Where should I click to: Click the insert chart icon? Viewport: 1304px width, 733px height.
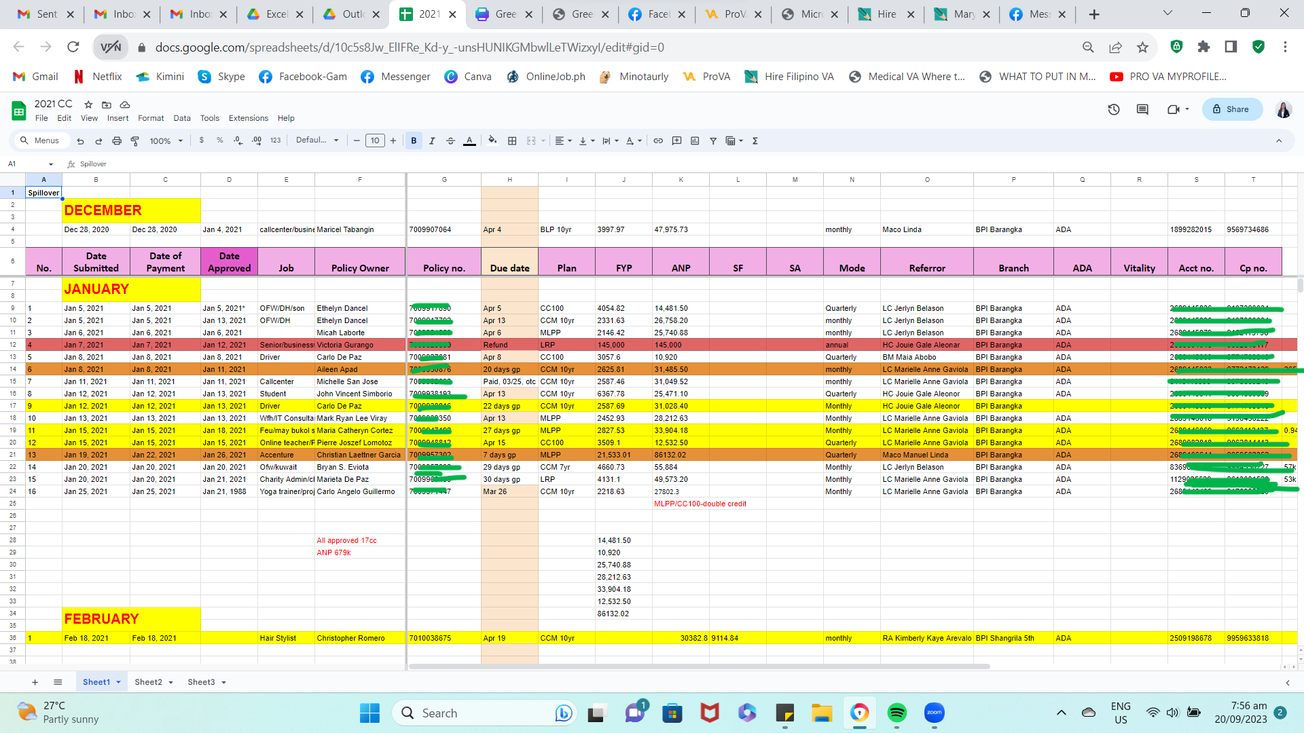(x=695, y=141)
